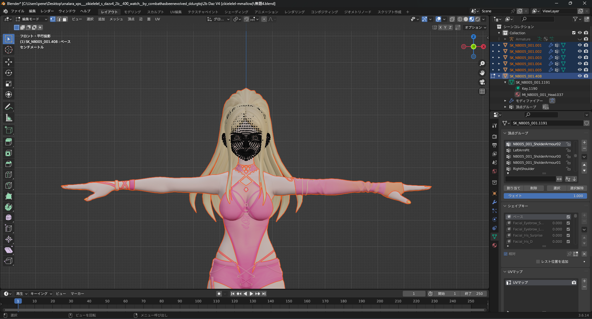This screenshot has width=592, height=319.
Task: Toggle the 相対 (Relative) checkbox
Action: click(x=506, y=254)
